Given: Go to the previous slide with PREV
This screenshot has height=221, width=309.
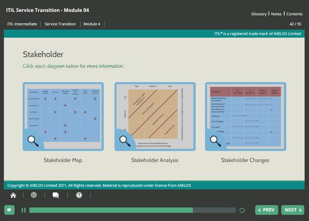Looking at the screenshot, I should pos(266,210).
